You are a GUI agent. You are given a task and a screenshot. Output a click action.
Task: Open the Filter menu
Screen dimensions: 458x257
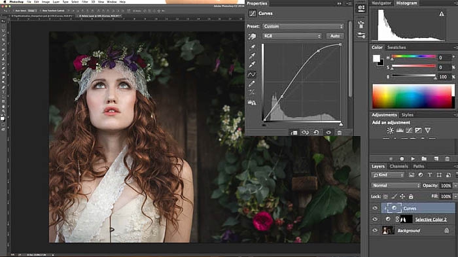pyautogui.click(x=84, y=2)
